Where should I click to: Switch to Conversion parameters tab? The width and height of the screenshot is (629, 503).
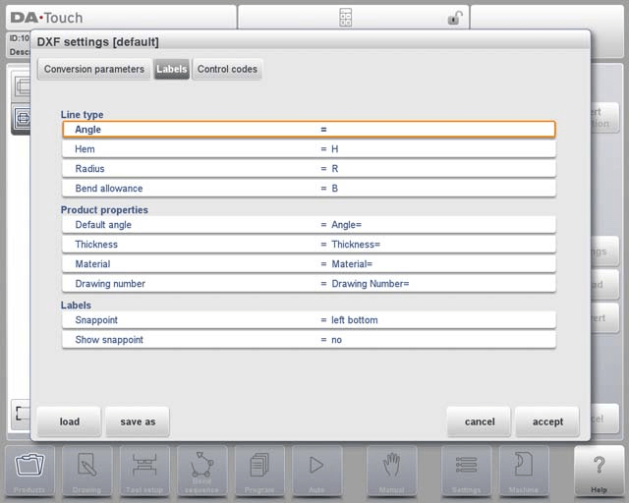pyautogui.click(x=94, y=69)
